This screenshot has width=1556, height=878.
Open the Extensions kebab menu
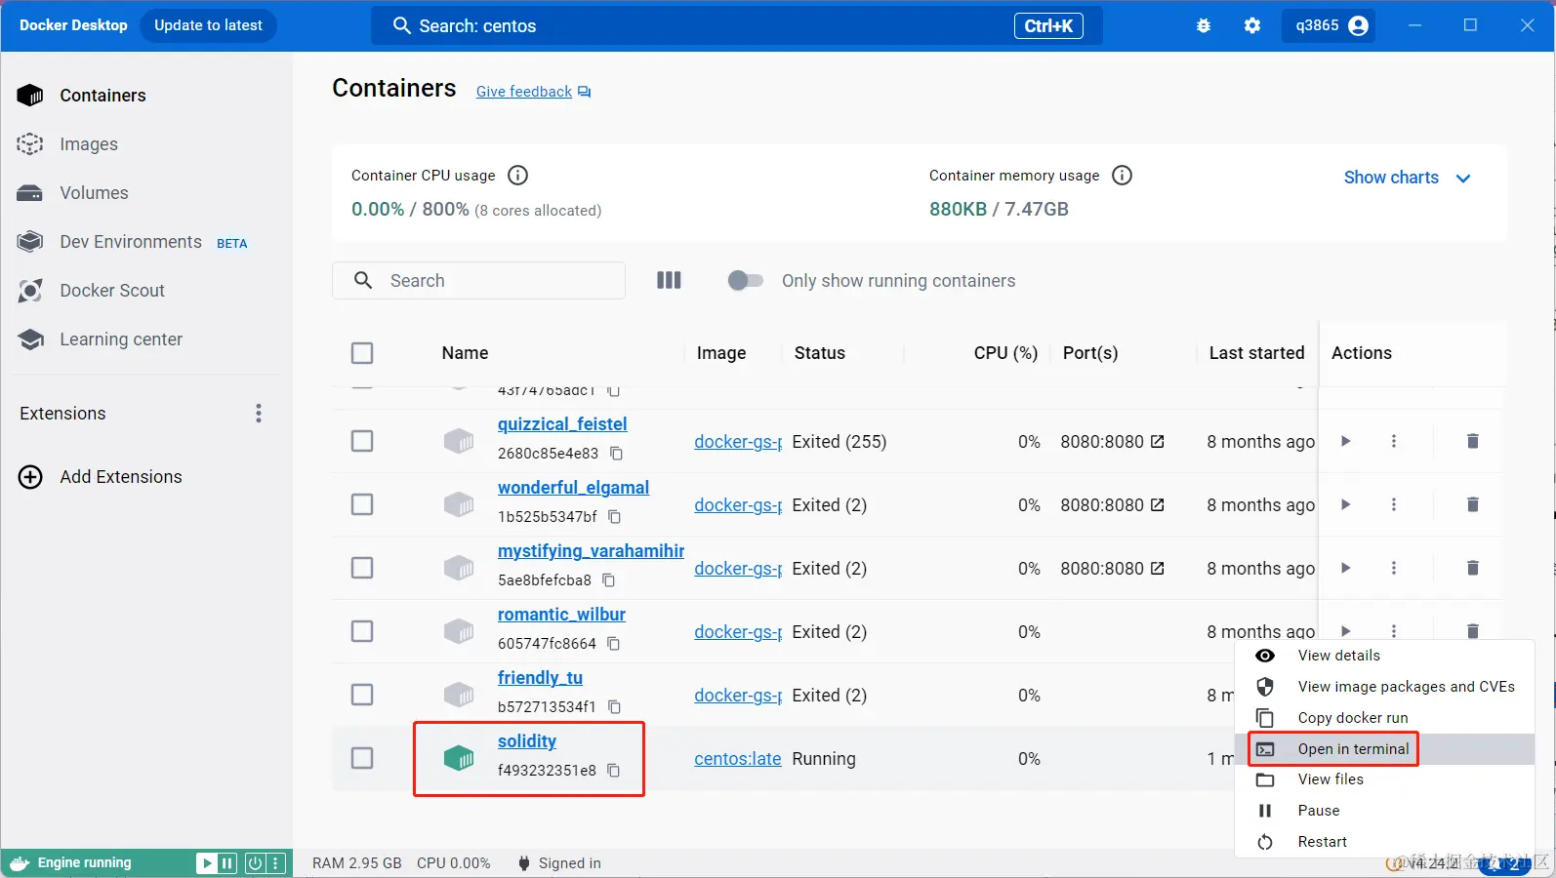[259, 414]
